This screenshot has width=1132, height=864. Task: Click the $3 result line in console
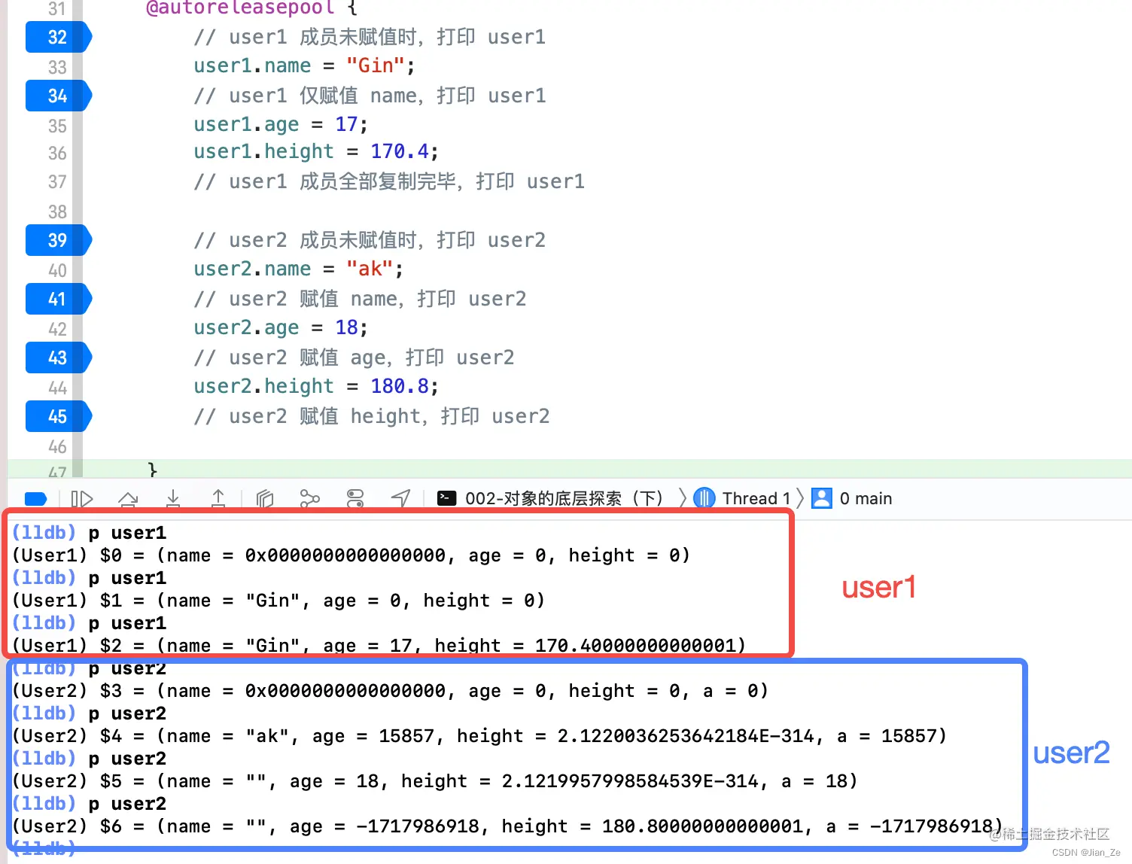(x=390, y=691)
